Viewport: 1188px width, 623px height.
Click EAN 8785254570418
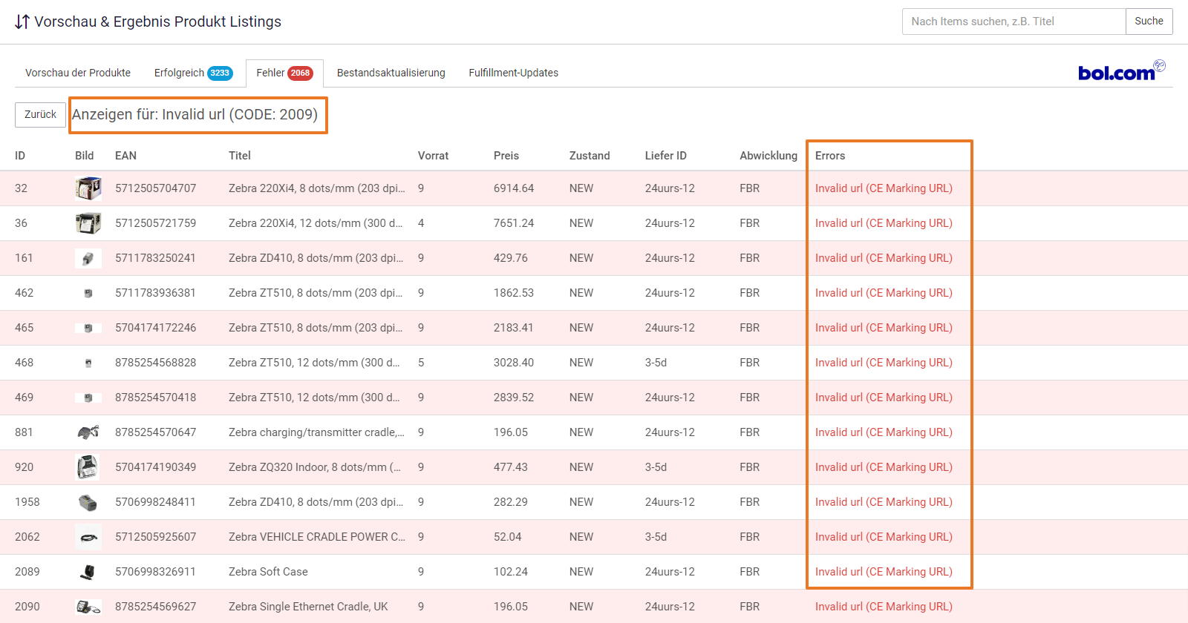(156, 398)
